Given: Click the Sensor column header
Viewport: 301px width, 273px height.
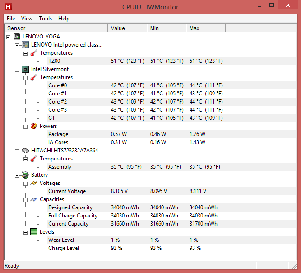Looking at the screenshot, I should (x=56, y=28).
